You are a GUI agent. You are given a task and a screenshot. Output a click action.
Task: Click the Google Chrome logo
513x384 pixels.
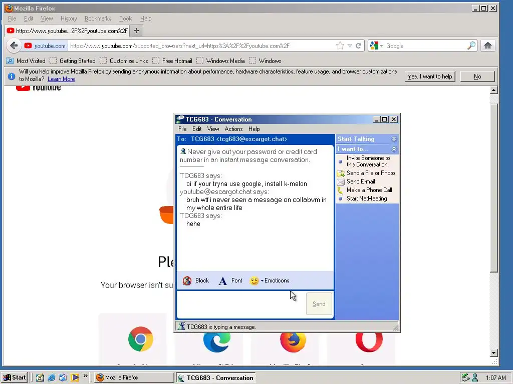click(141, 339)
